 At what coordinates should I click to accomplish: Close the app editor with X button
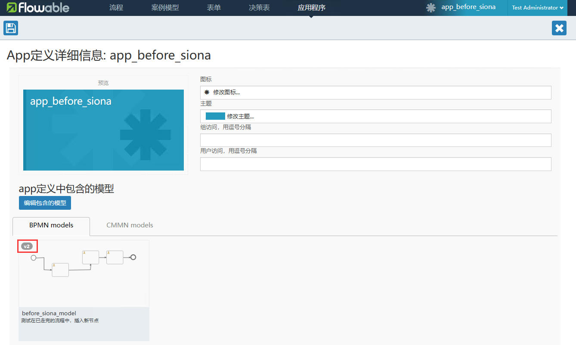point(559,28)
